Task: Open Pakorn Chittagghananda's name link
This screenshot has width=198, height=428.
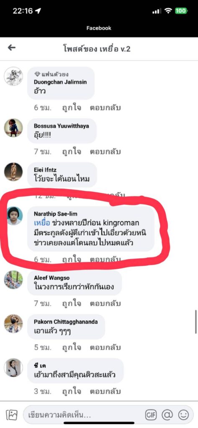Action: (x=66, y=322)
